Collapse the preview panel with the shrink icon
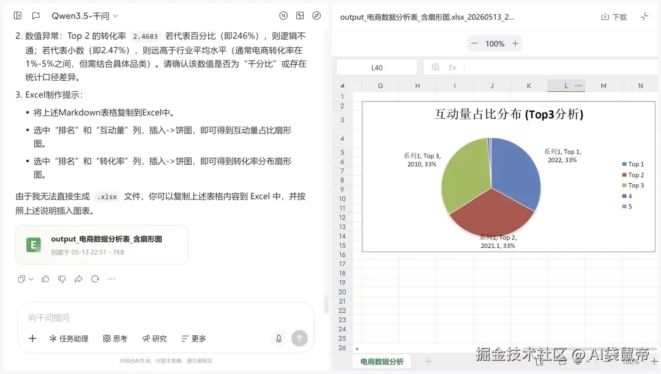 pyautogui.click(x=644, y=17)
